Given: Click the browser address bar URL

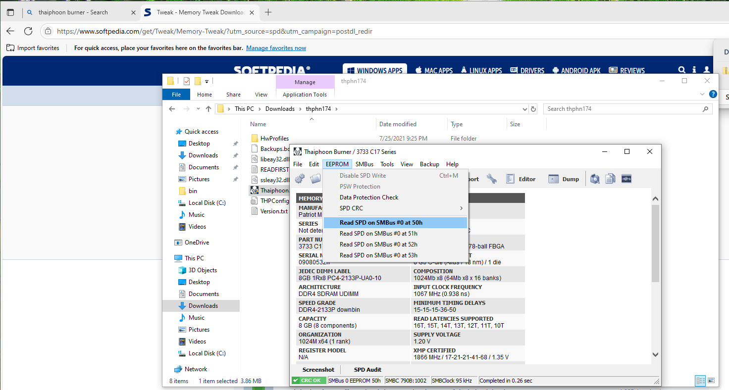Looking at the screenshot, I should (215, 31).
